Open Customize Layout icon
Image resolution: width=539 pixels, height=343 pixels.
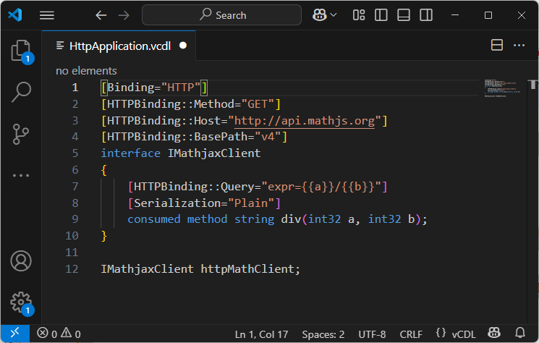[x=359, y=15]
